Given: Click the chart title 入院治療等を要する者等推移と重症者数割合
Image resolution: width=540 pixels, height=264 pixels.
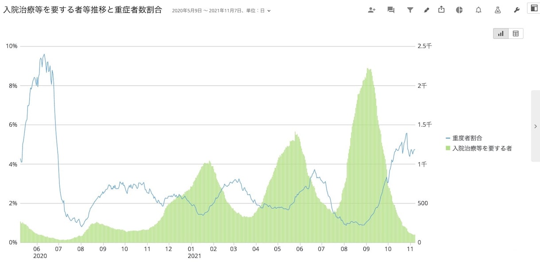Looking at the screenshot, I should [83, 10].
